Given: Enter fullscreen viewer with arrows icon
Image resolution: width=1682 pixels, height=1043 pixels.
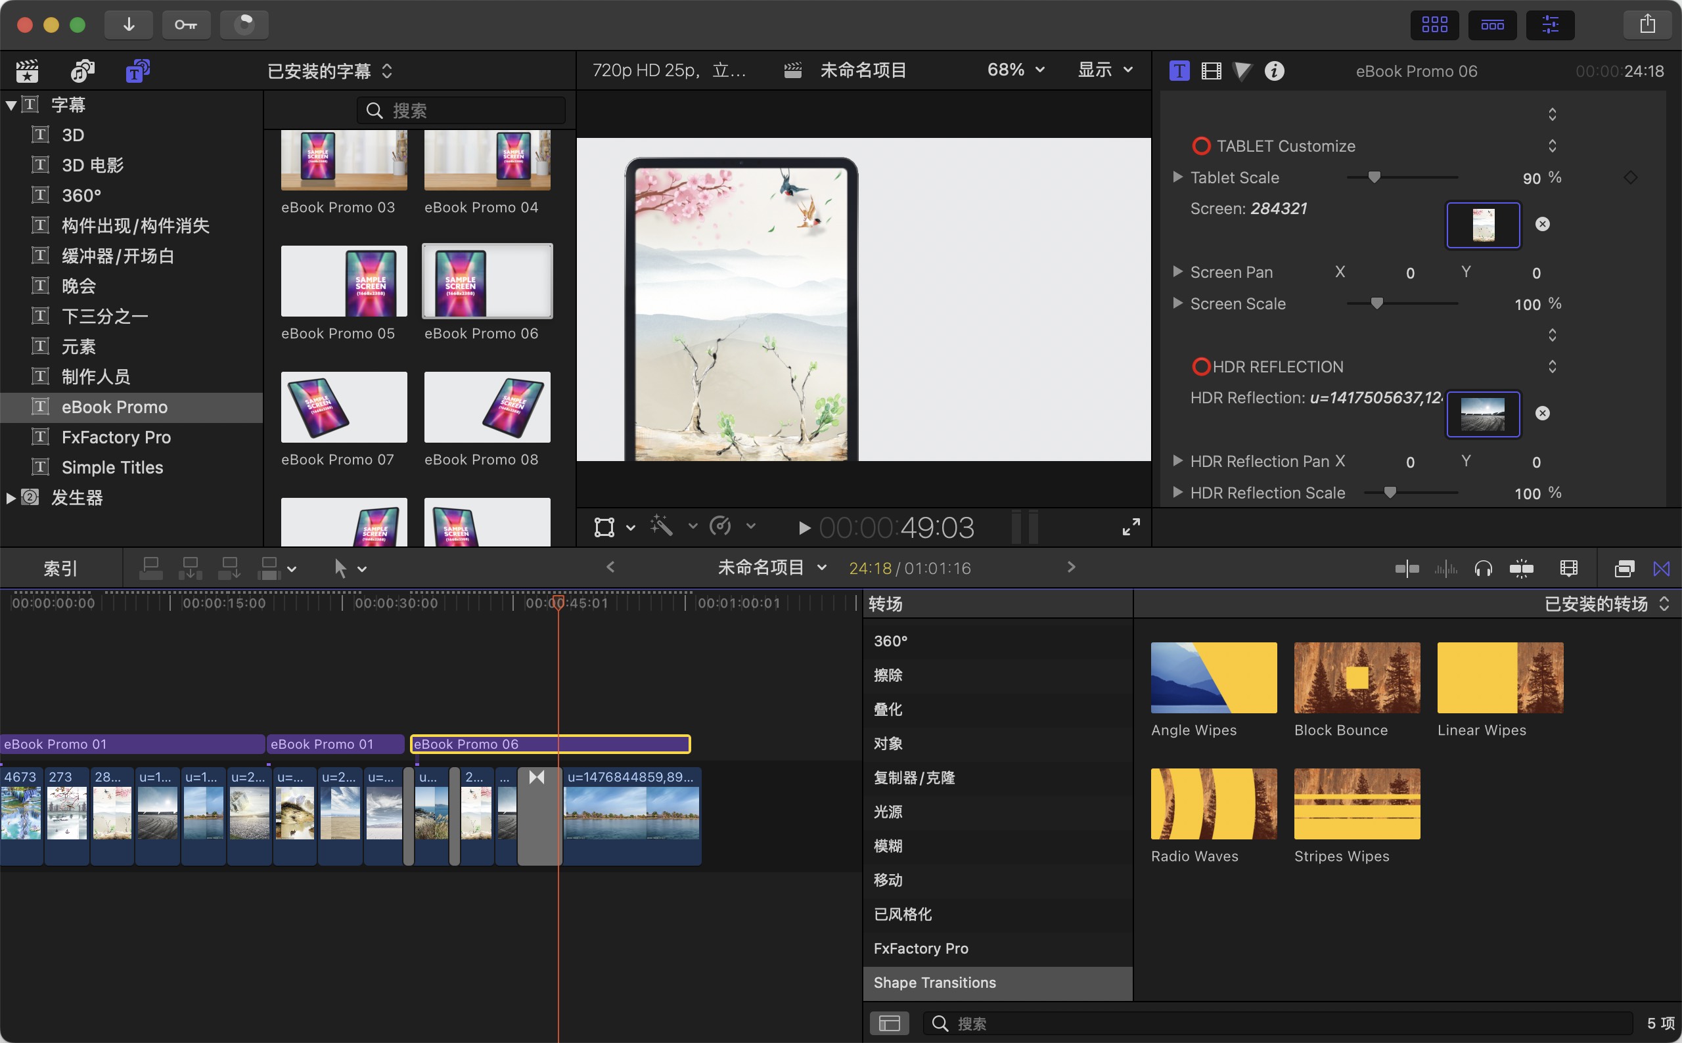Looking at the screenshot, I should (1131, 527).
